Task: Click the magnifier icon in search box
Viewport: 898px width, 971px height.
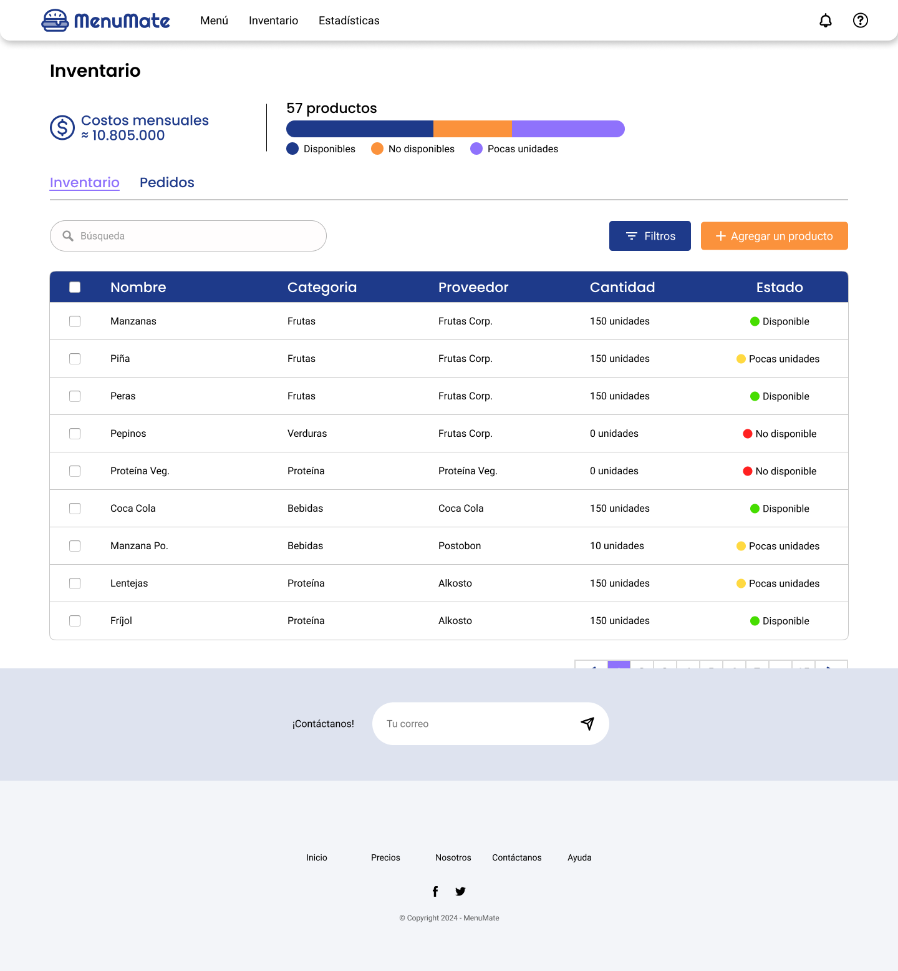Action: coord(68,236)
